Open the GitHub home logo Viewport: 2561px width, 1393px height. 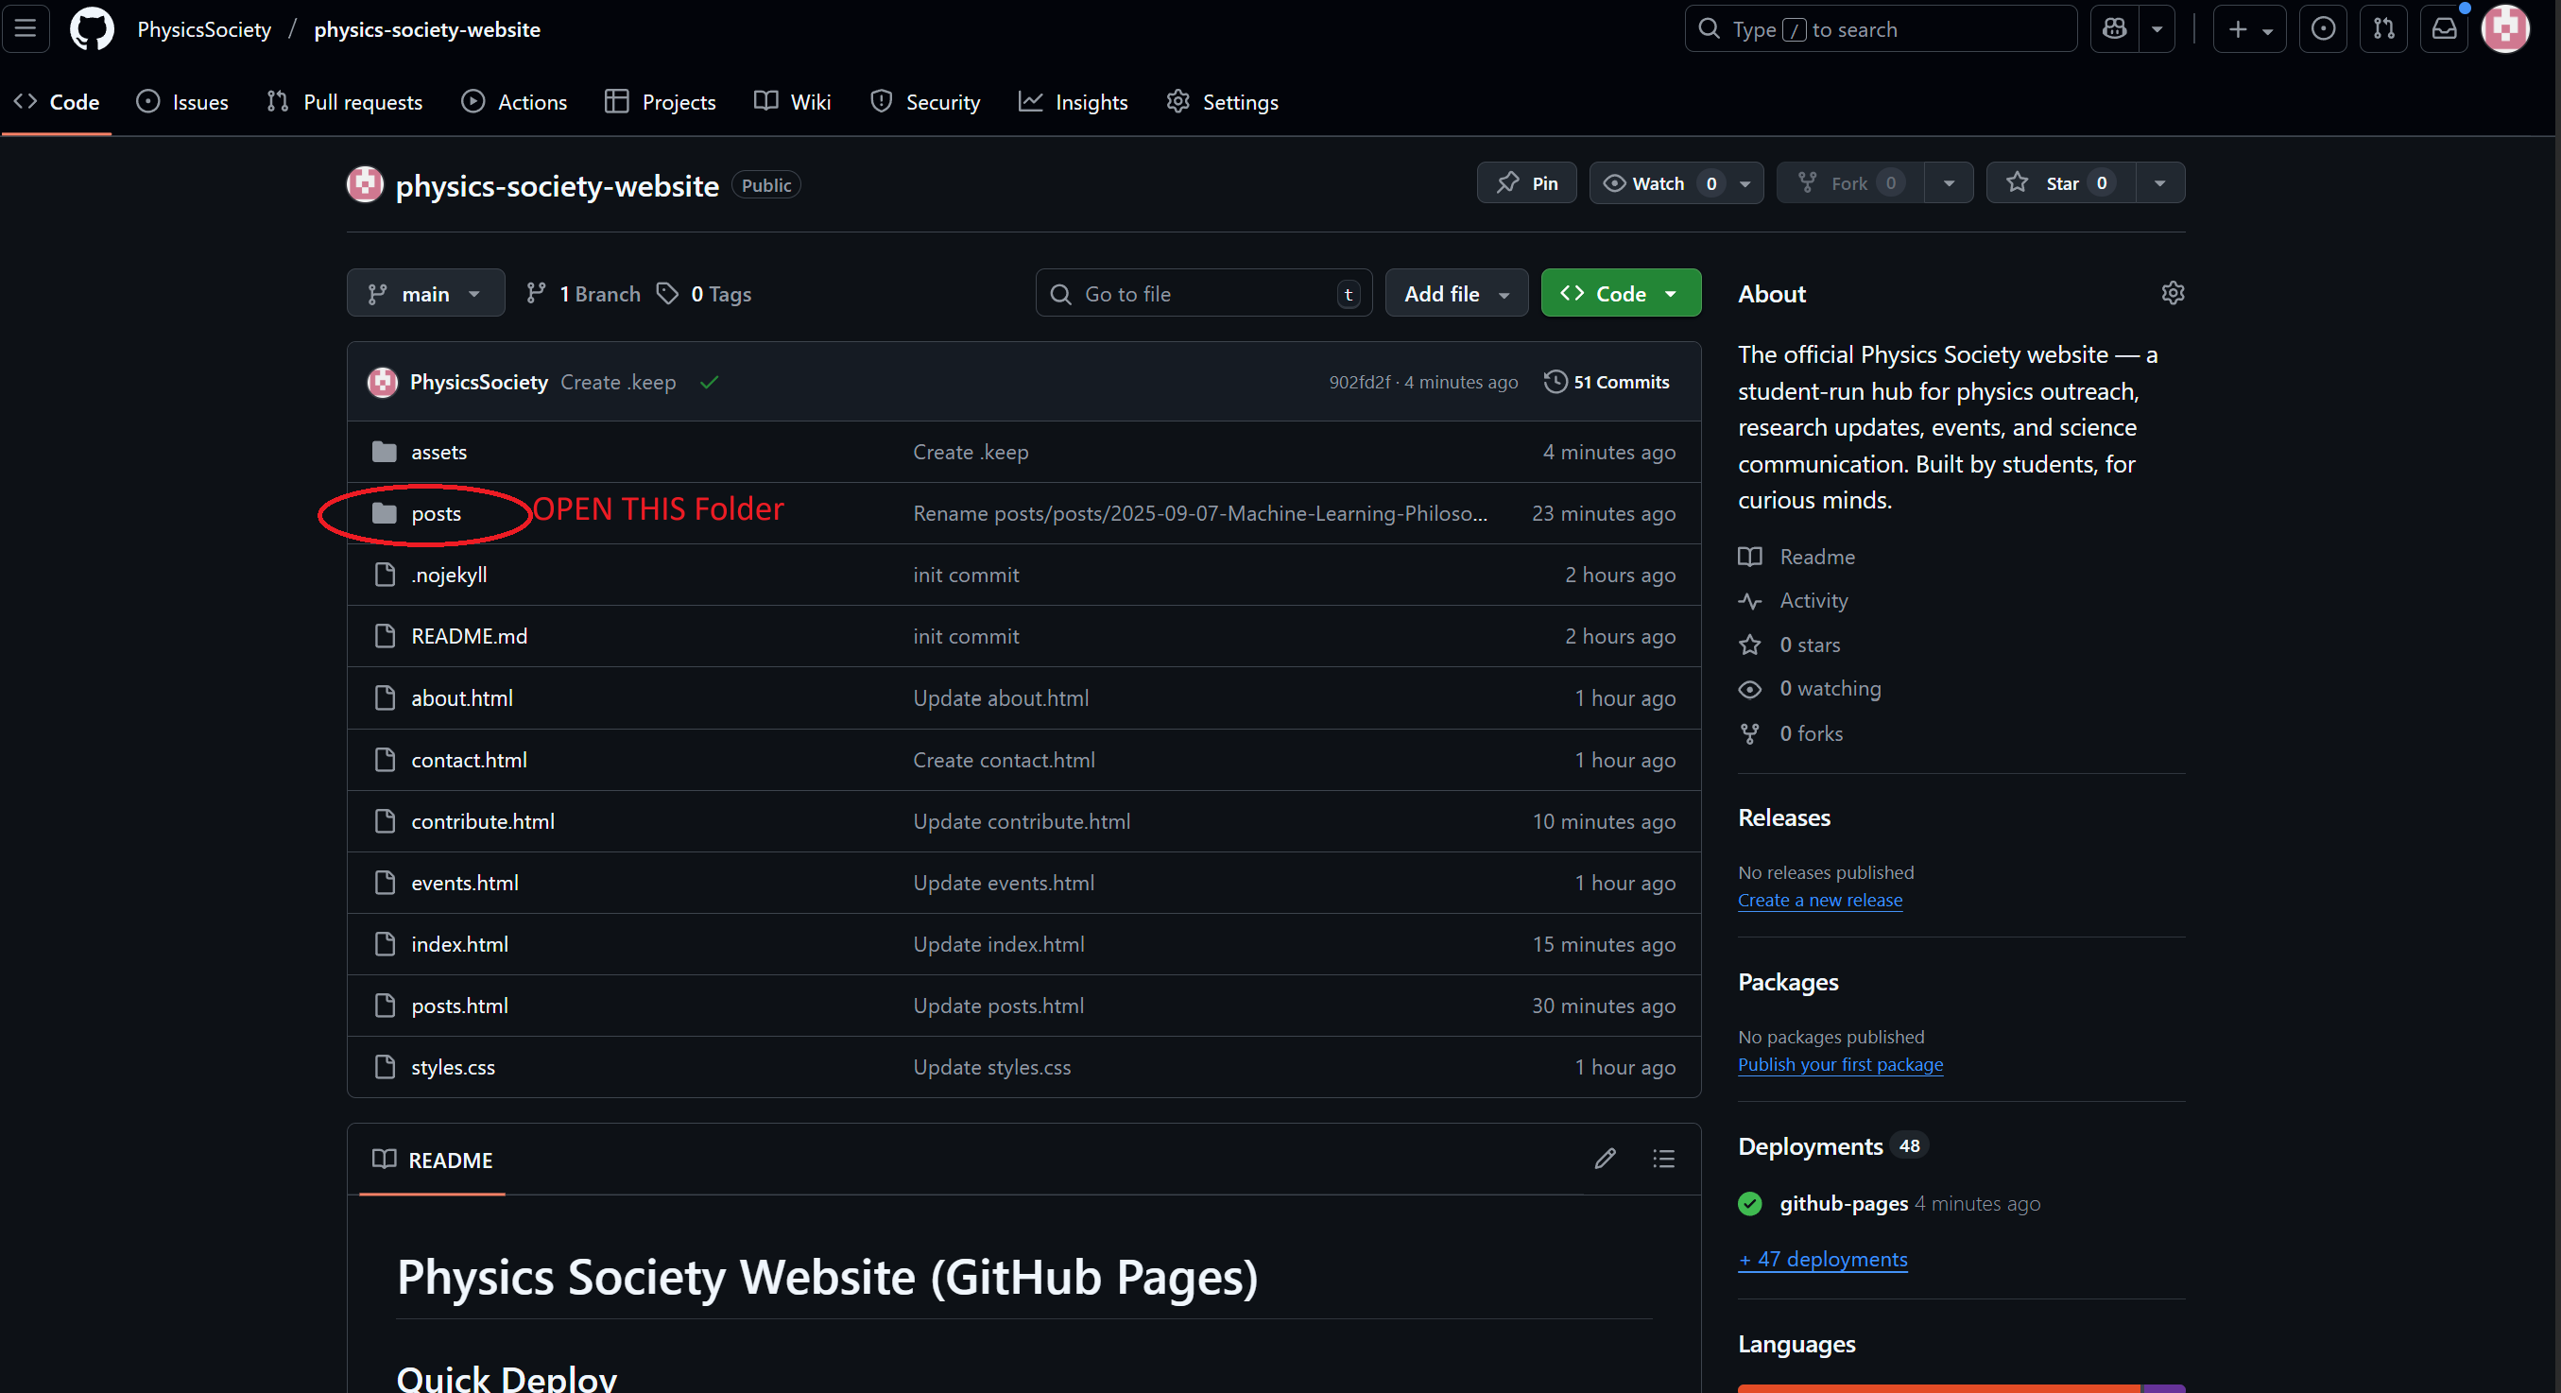tap(91, 29)
